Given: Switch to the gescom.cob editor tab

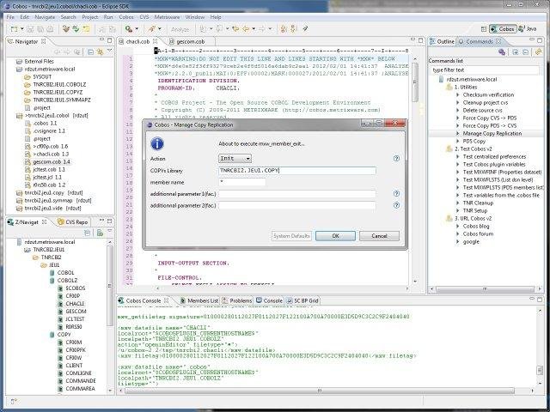Looking at the screenshot, I should pyautogui.click(x=190, y=40).
